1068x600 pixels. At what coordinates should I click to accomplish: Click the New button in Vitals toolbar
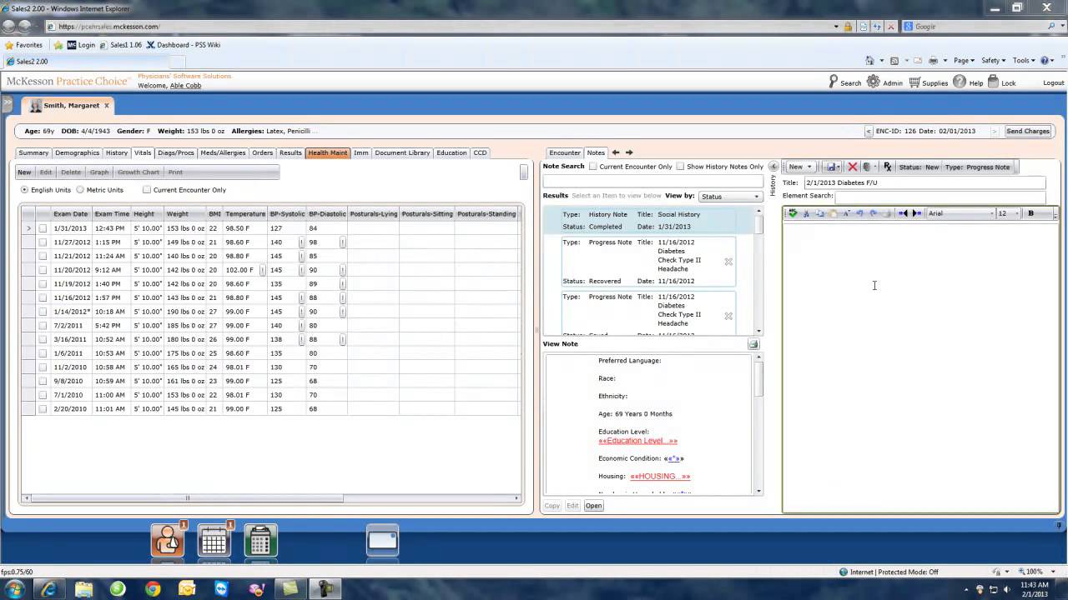[x=24, y=172]
